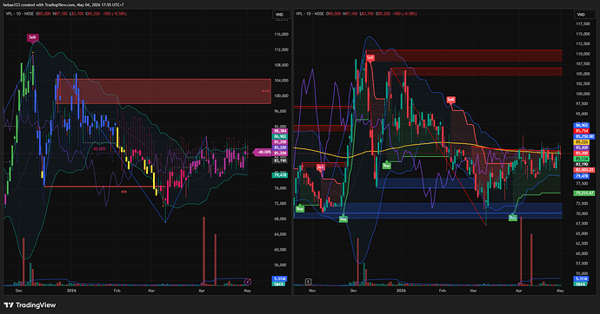Click the 82,603.21 red price label
The width and height of the screenshot is (600, 314).
584,170
